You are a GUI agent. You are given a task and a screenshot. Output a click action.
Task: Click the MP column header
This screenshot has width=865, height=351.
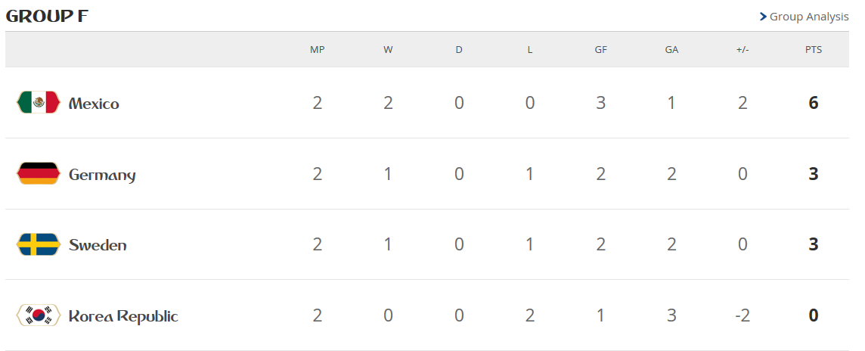click(317, 50)
